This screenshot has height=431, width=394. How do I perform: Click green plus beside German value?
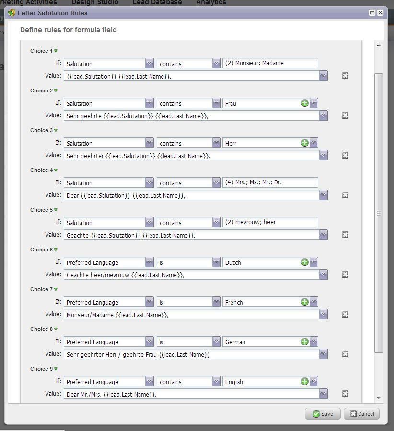[304, 342]
